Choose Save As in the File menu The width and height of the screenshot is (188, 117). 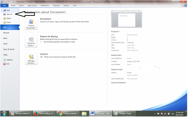pos(8,14)
